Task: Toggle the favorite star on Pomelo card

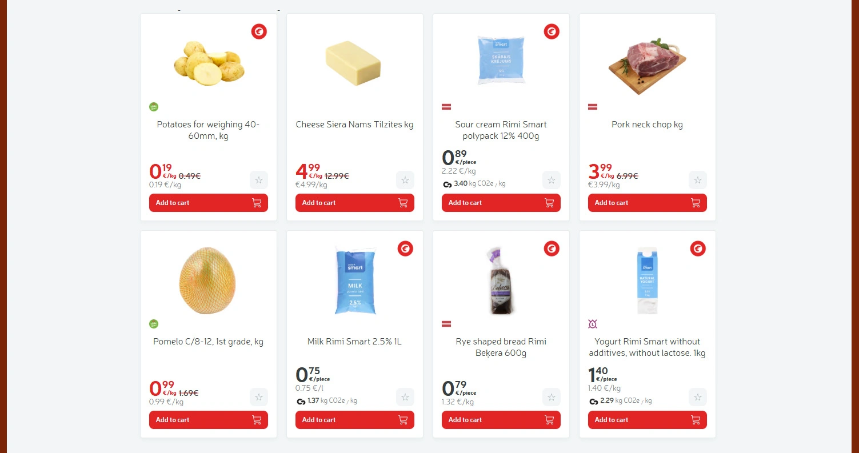Action: click(x=259, y=397)
